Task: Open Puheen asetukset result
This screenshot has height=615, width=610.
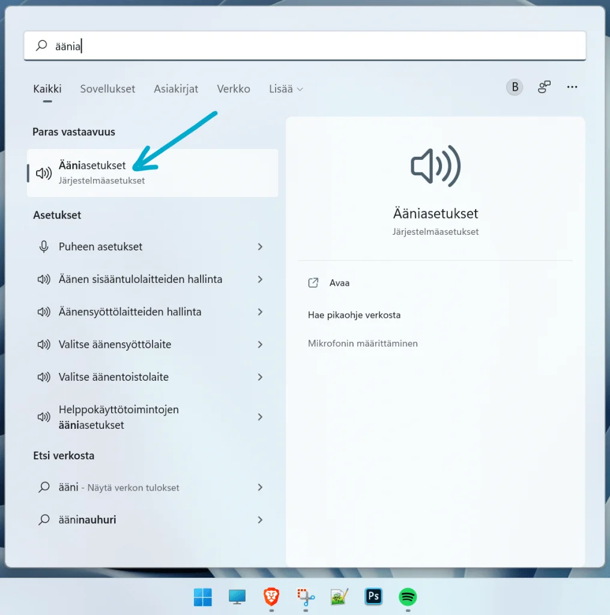Action: pyautogui.click(x=152, y=247)
